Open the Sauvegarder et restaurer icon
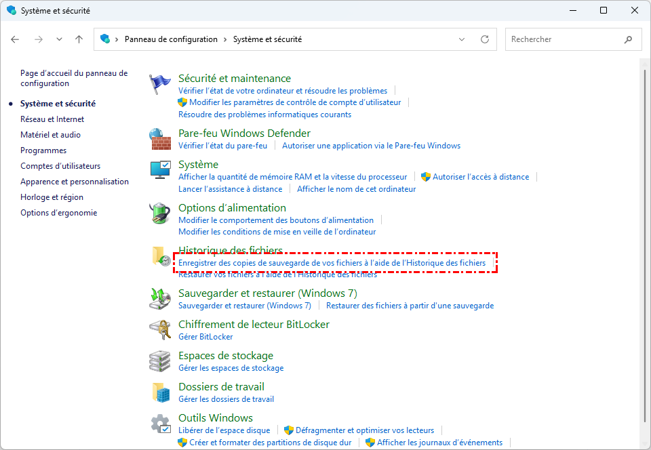The width and height of the screenshot is (651, 450). [x=161, y=299]
